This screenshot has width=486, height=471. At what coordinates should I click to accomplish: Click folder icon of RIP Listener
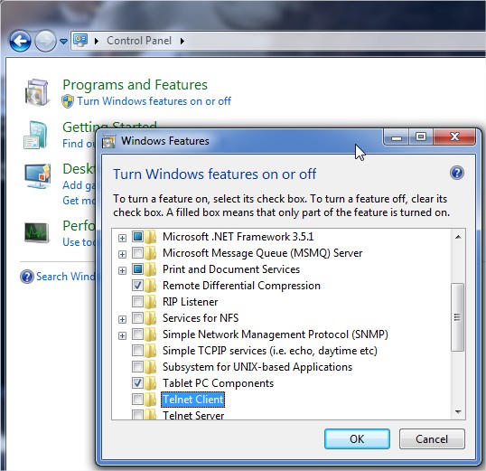tap(151, 302)
